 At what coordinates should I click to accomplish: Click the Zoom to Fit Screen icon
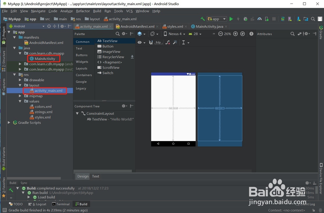click(243, 34)
